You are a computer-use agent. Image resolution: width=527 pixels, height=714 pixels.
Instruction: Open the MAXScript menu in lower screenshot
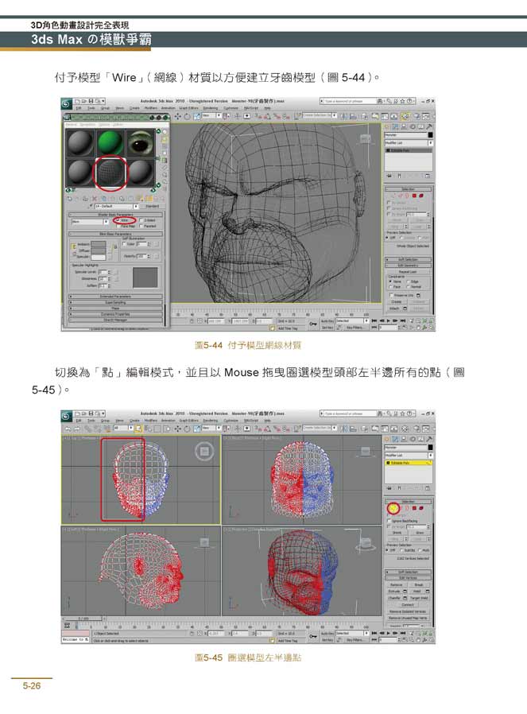pyautogui.click(x=251, y=421)
